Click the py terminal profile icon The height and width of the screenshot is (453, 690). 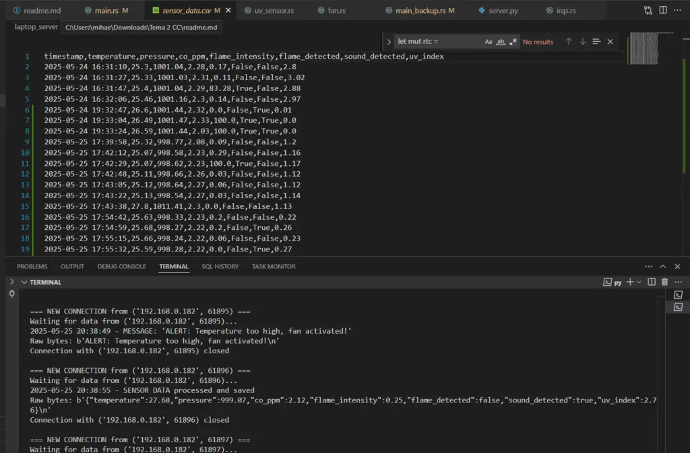click(x=612, y=282)
